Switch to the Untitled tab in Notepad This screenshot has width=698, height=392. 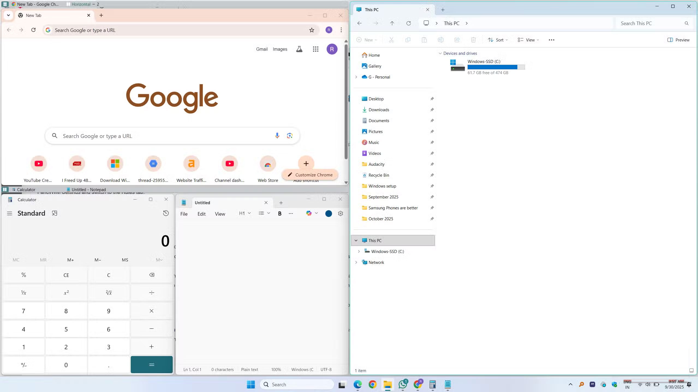[x=202, y=203]
